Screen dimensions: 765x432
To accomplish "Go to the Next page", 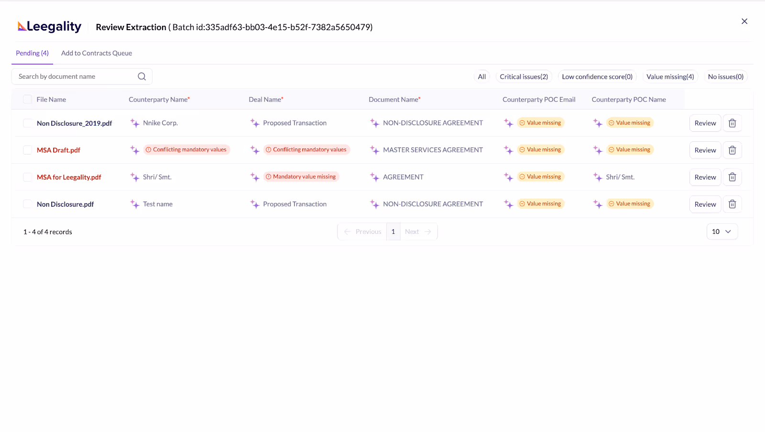I will [x=418, y=232].
